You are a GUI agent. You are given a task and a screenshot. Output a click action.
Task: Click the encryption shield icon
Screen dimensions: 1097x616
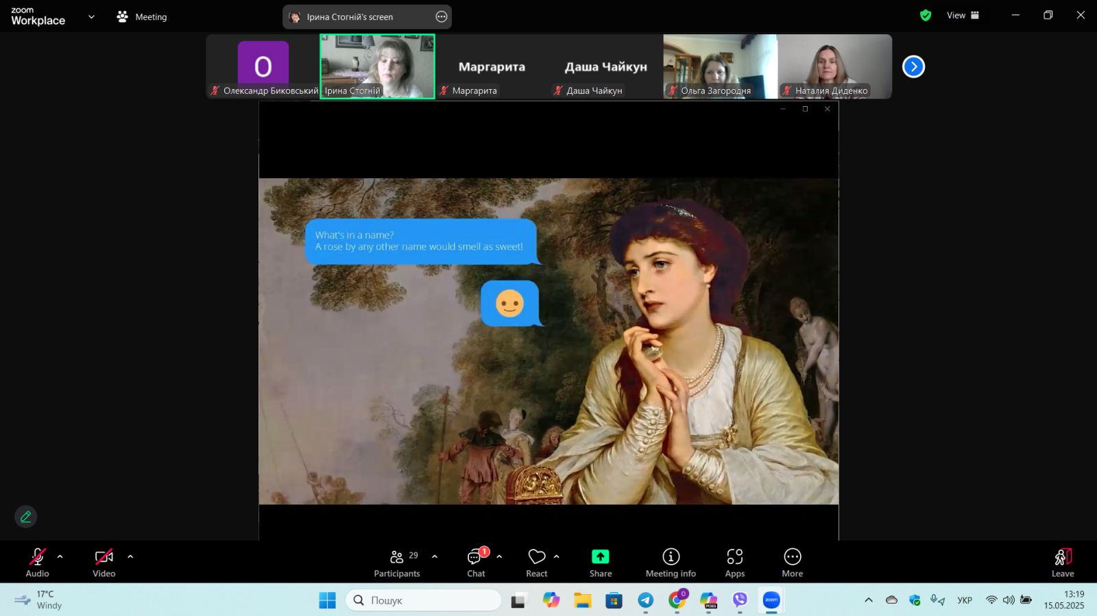coord(926,15)
